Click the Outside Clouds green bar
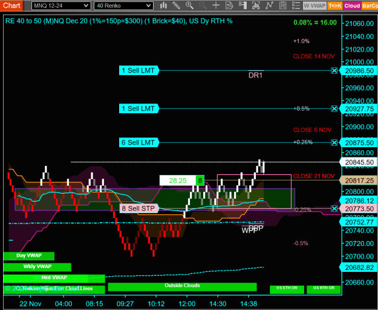 tap(182, 286)
